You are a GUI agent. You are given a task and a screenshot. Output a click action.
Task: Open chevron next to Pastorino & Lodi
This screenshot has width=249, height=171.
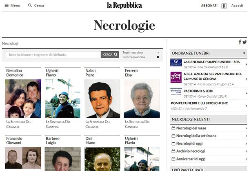pyautogui.click(x=246, y=93)
